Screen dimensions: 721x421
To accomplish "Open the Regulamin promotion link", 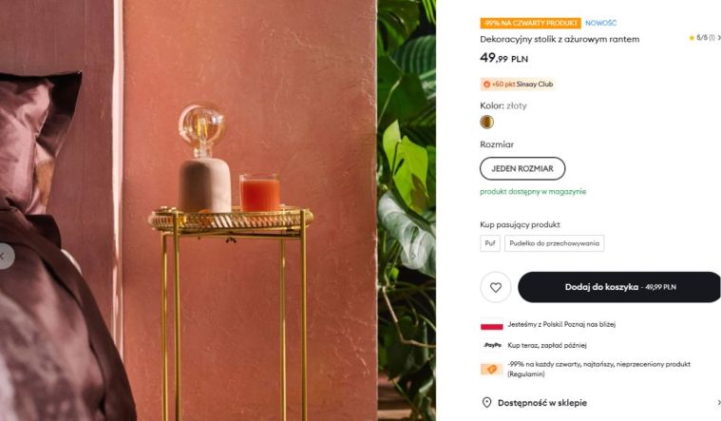I will [526, 374].
